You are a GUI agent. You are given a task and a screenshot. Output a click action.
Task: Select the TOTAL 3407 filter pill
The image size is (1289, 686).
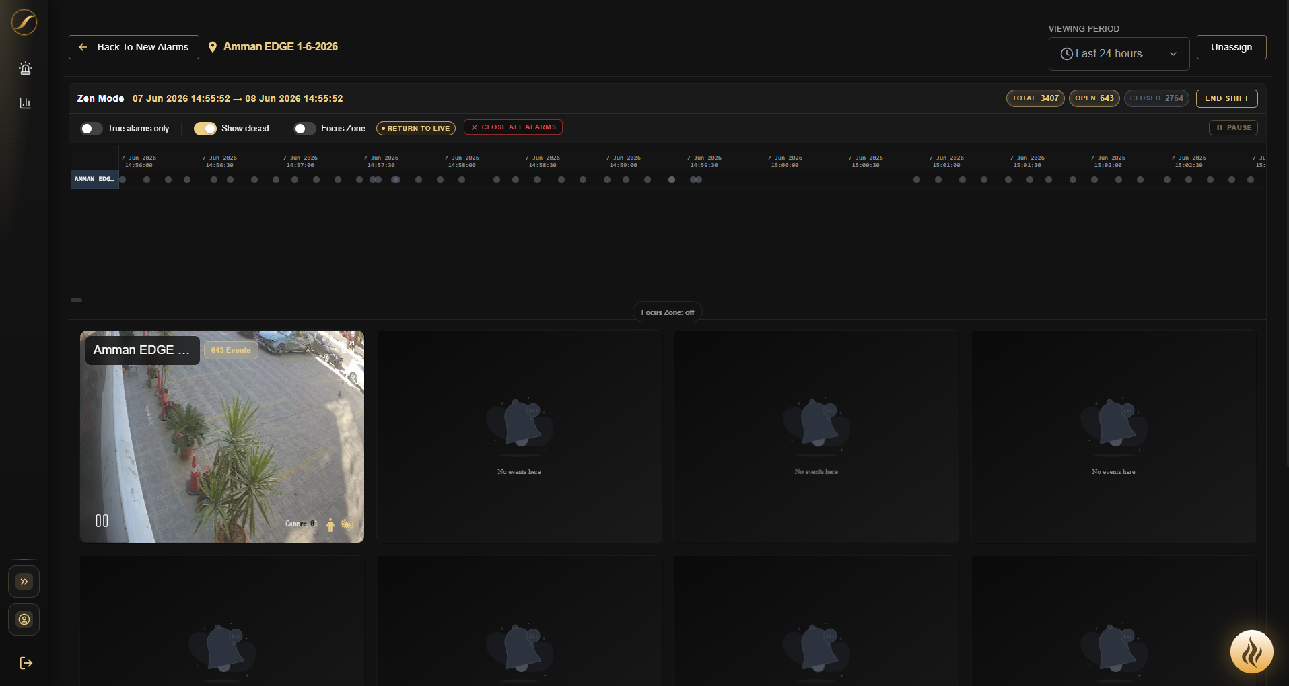(1035, 98)
